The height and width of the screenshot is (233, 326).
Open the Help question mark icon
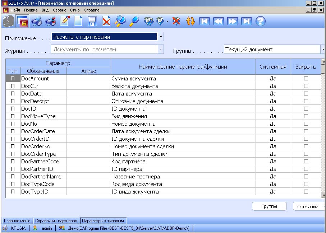point(260,21)
